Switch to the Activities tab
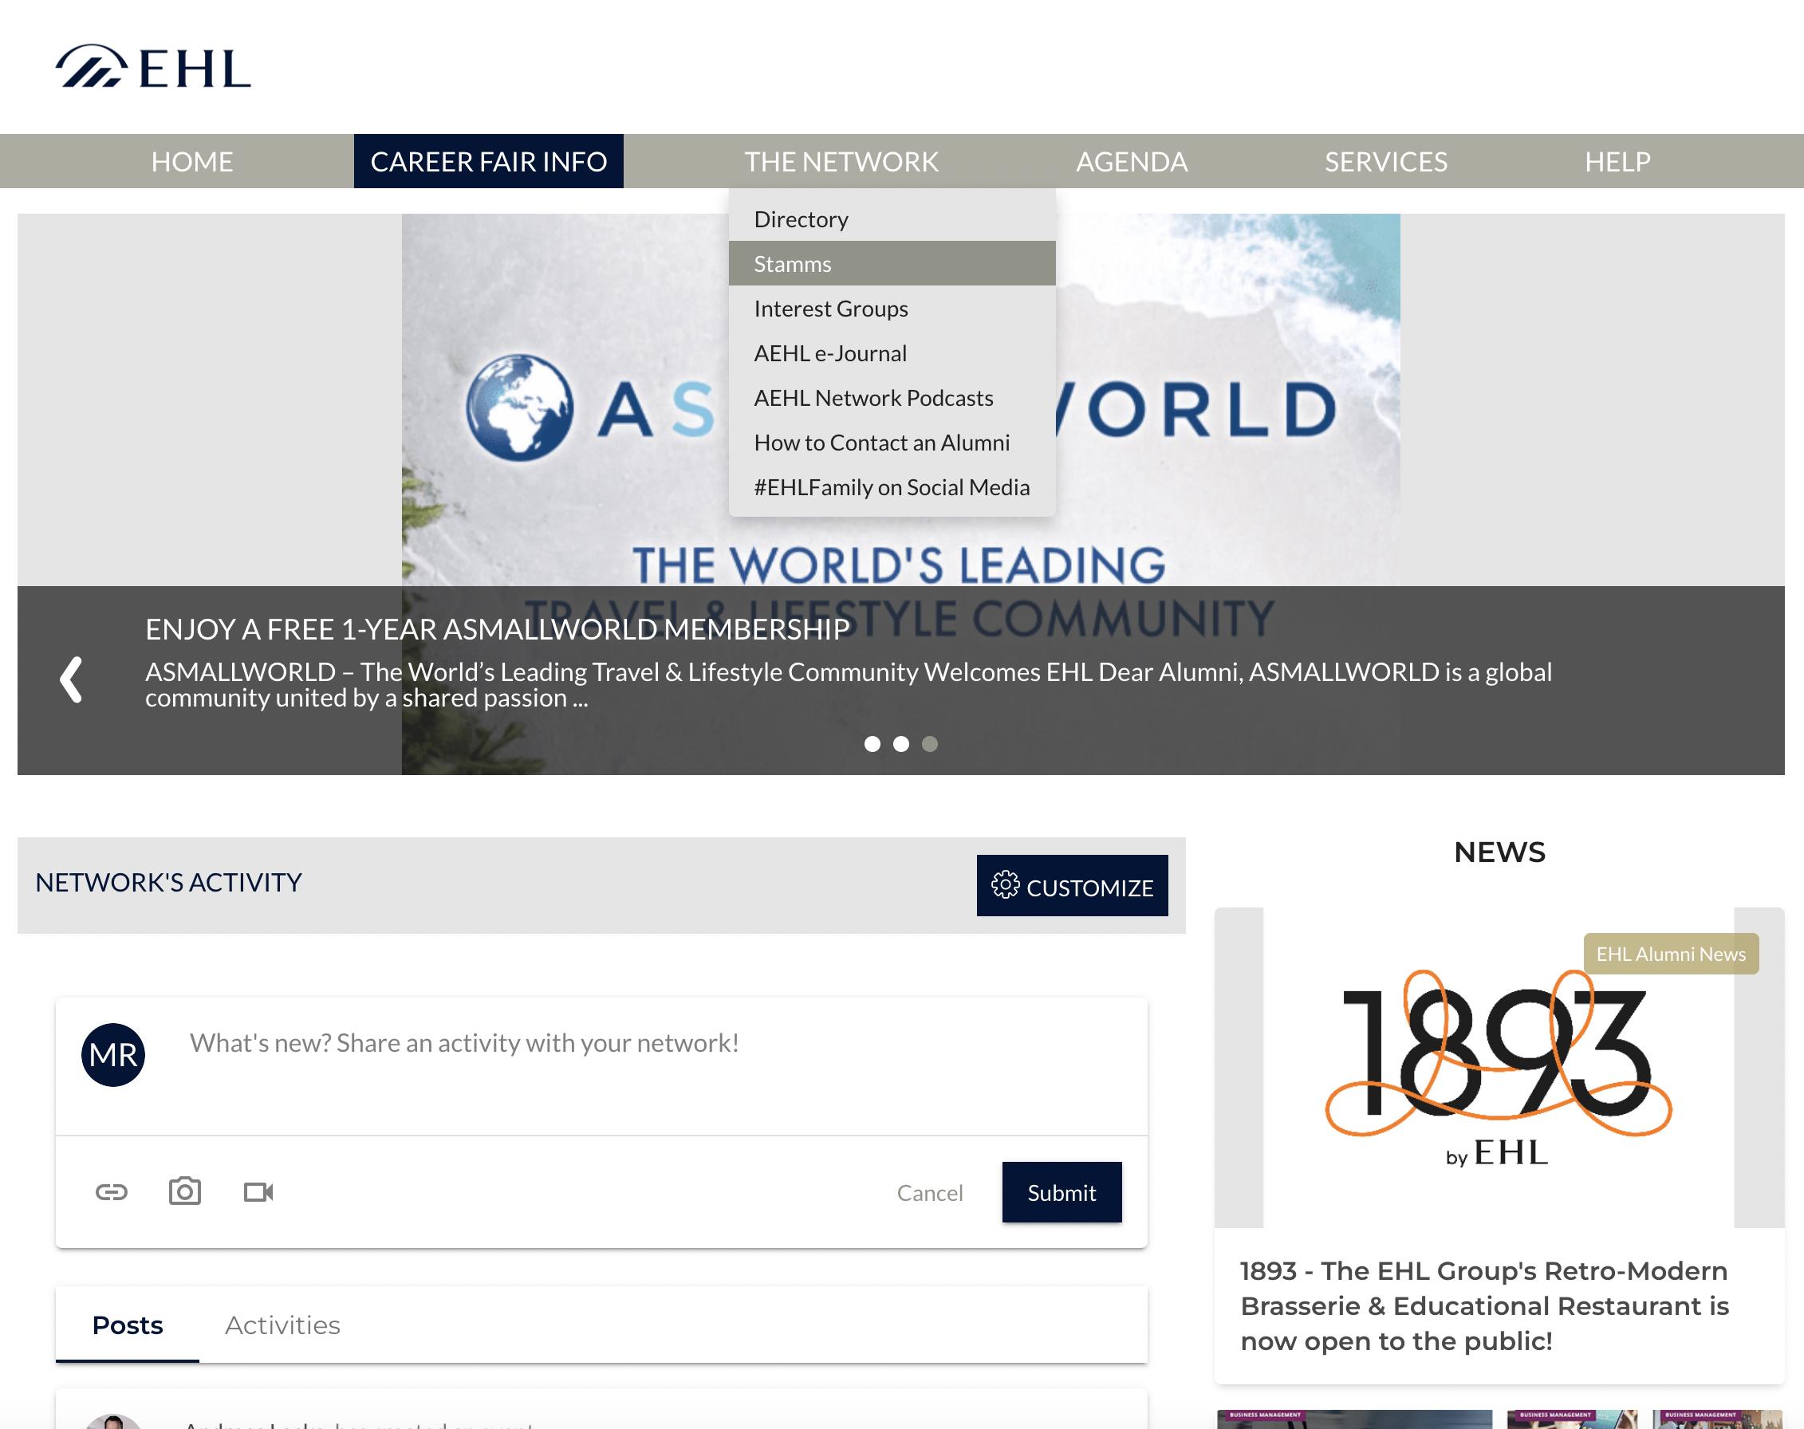 click(283, 1325)
